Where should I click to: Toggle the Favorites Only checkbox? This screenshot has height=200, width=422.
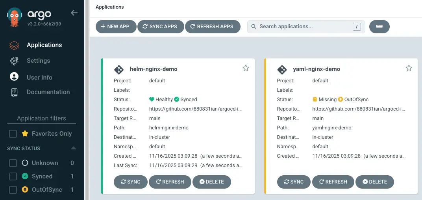point(13,134)
